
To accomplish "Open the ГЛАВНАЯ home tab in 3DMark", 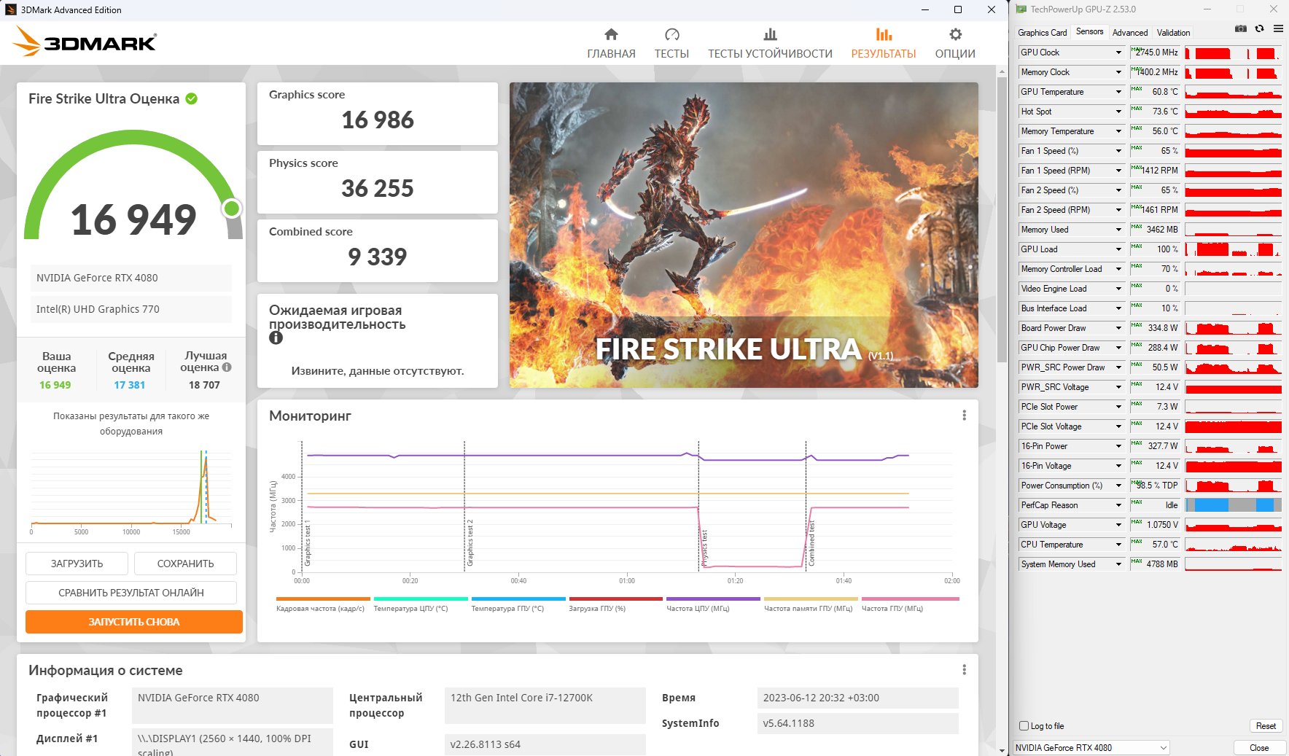I will point(611,44).
